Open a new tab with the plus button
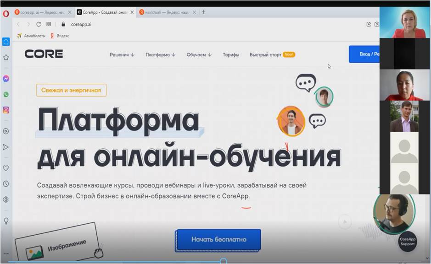The width and height of the screenshot is (431, 264). [203, 12]
